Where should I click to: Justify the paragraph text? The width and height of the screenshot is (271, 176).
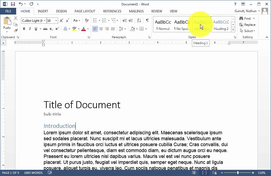(x=113, y=29)
